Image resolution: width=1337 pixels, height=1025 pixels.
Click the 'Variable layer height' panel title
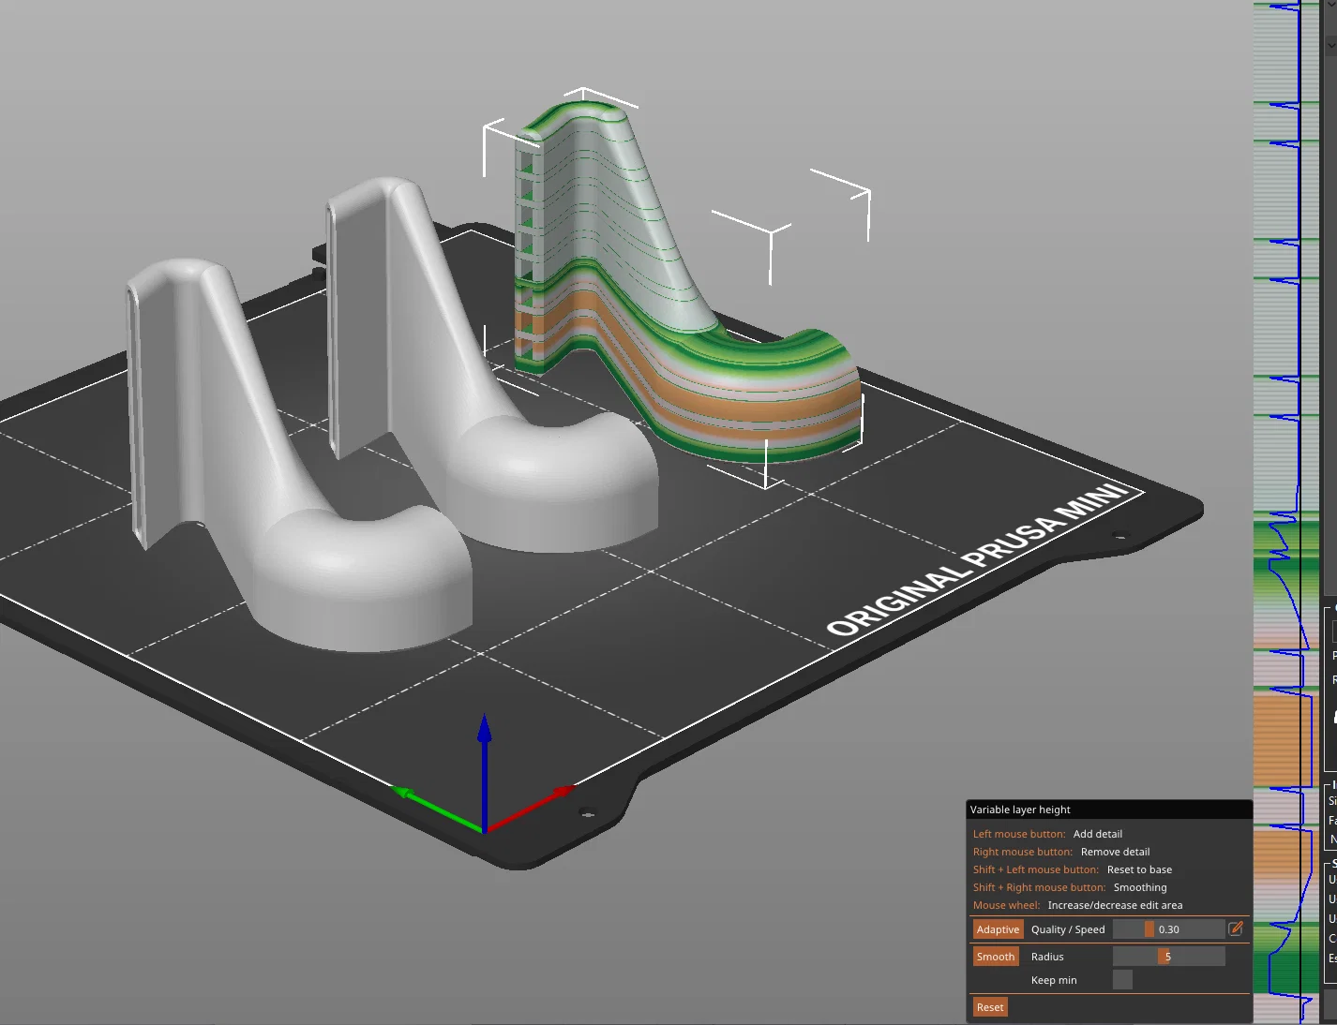click(x=1020, y=810)
